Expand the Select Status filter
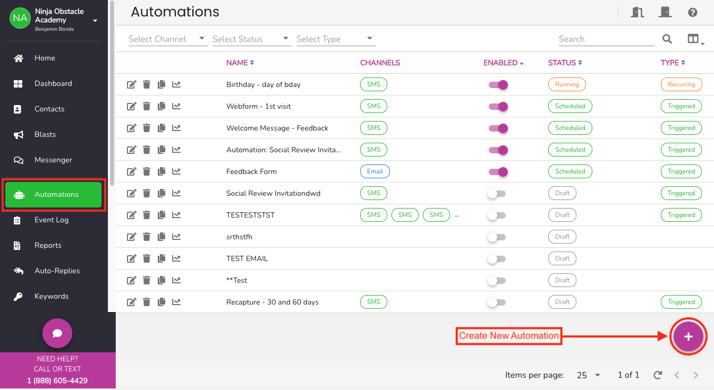714x390 pixels. (251, 39)
